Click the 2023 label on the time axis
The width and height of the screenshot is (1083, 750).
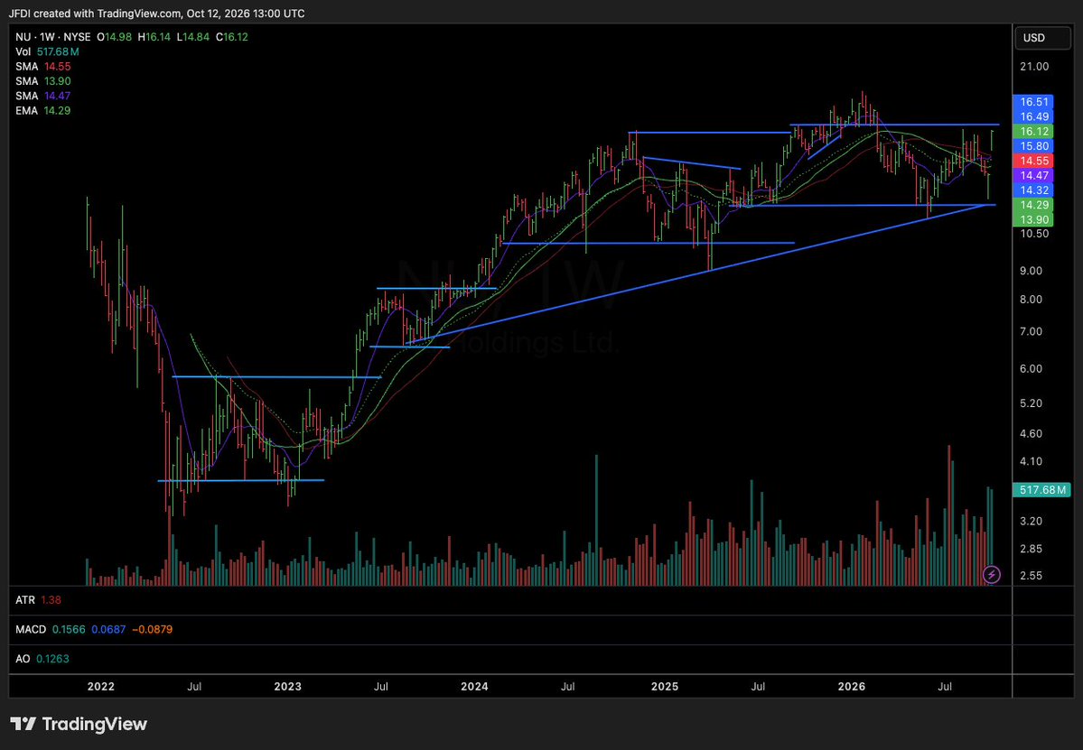click(287, 687)
